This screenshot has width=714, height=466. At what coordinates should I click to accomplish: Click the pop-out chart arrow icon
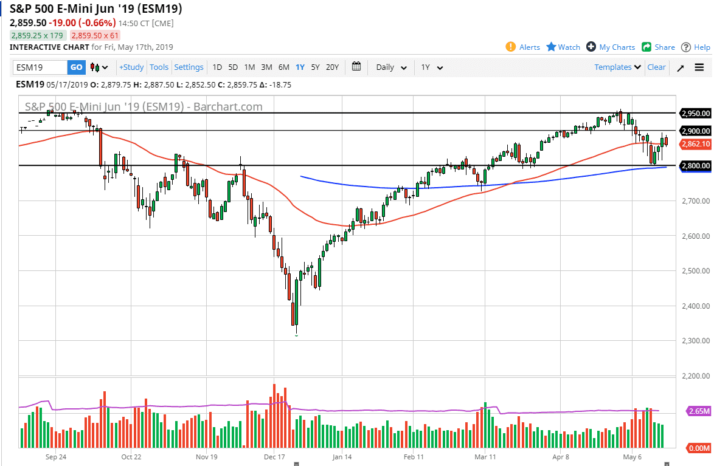680,67
